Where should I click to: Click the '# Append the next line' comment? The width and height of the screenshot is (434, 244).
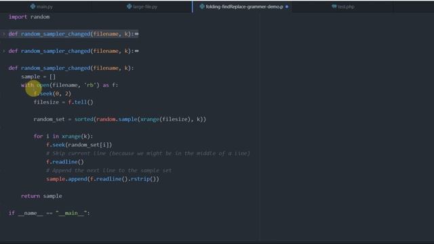pyautogui.click(x=108, y=171)
